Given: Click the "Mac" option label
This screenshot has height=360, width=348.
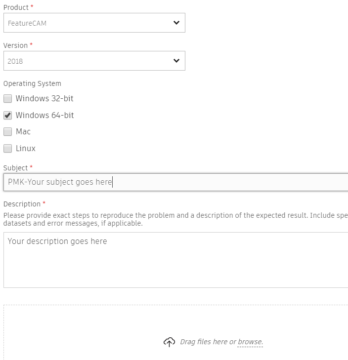Looking at the screenshot, I should [23, 131].
